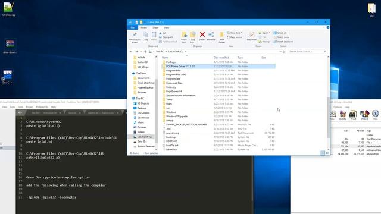
Task: Click Edit in Open group
Action: pyautogui.click(x=263, y=37)
